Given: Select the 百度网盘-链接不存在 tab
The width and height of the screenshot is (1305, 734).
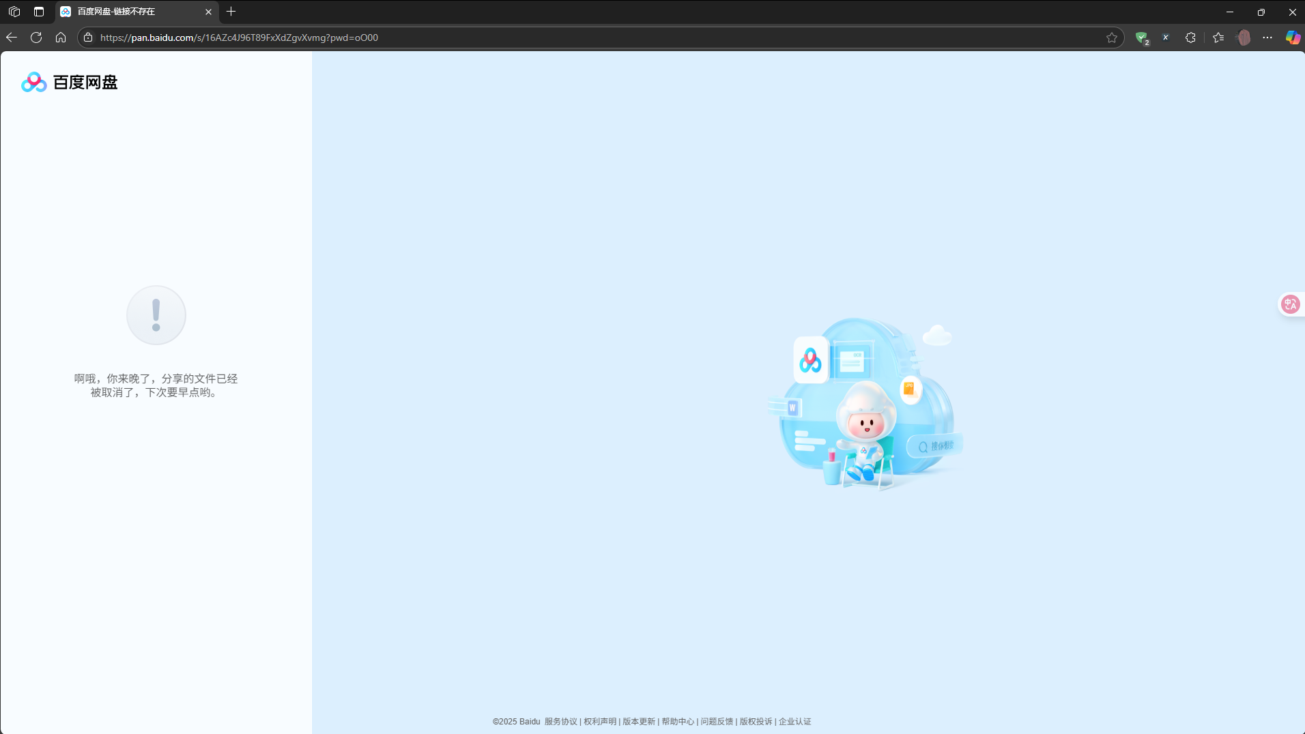Looking at the screenshot, I should 130,12.
